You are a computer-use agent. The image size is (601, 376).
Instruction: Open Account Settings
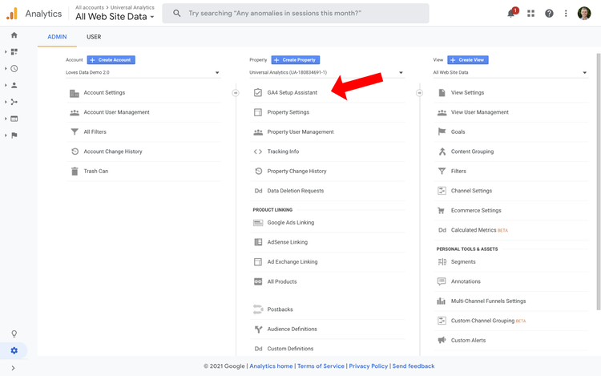(x=104, y=93)
